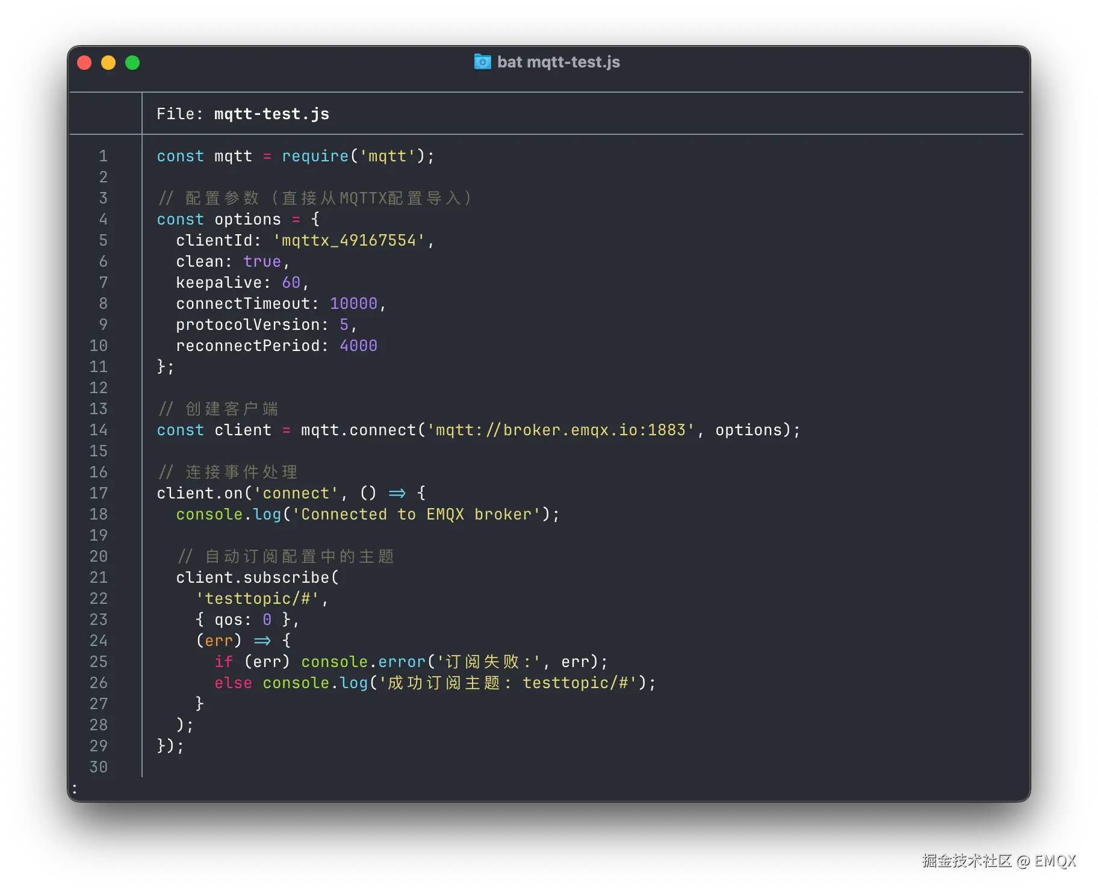
Task: Click the comment '// 连接事件处理'
Action: (x=228, y=472)
